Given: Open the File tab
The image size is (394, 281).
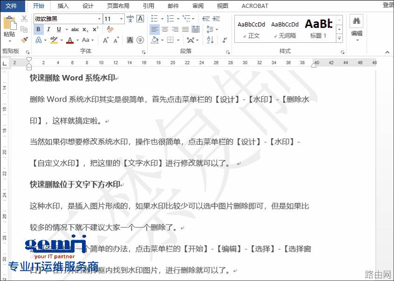Looking at the screenshot, I should coord(12,6).
